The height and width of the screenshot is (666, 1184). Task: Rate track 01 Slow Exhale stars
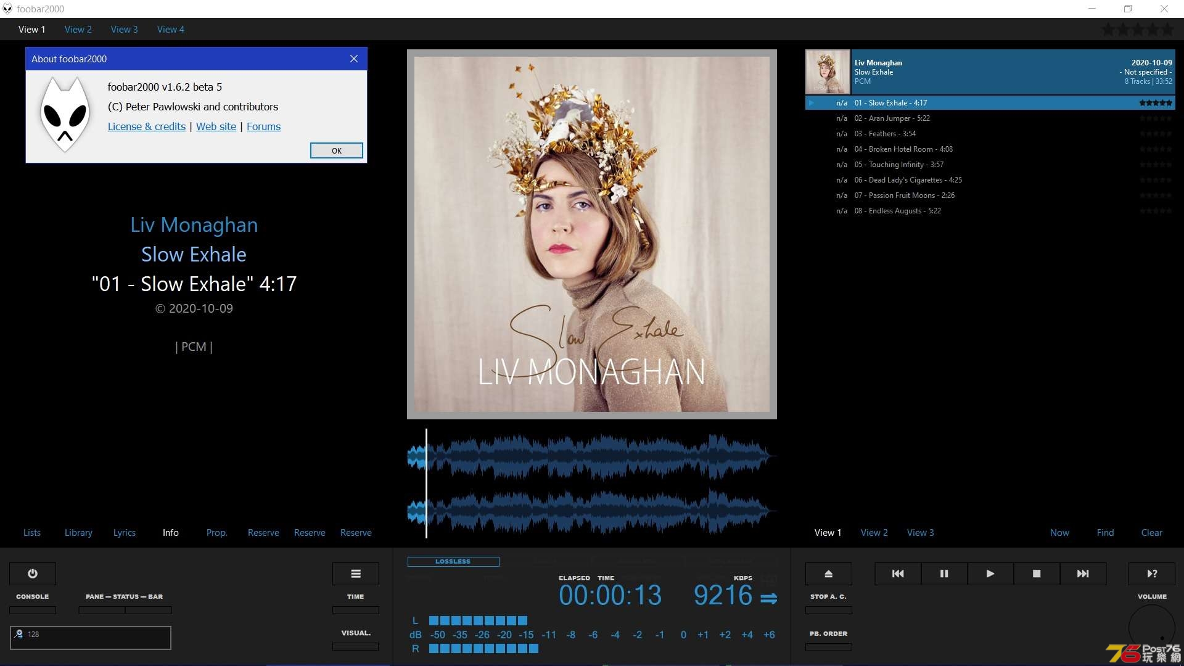(x=1156, y=103)
